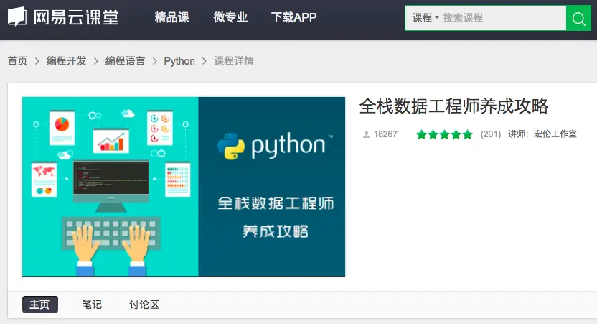The width and height of the screenshot is (597, 324).
Task: Open the 精品课 menu item
Action: [x=171, y=17]
